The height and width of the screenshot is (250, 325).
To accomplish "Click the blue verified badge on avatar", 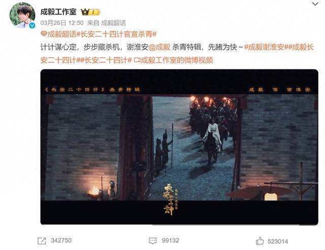I will coord(31,25).
